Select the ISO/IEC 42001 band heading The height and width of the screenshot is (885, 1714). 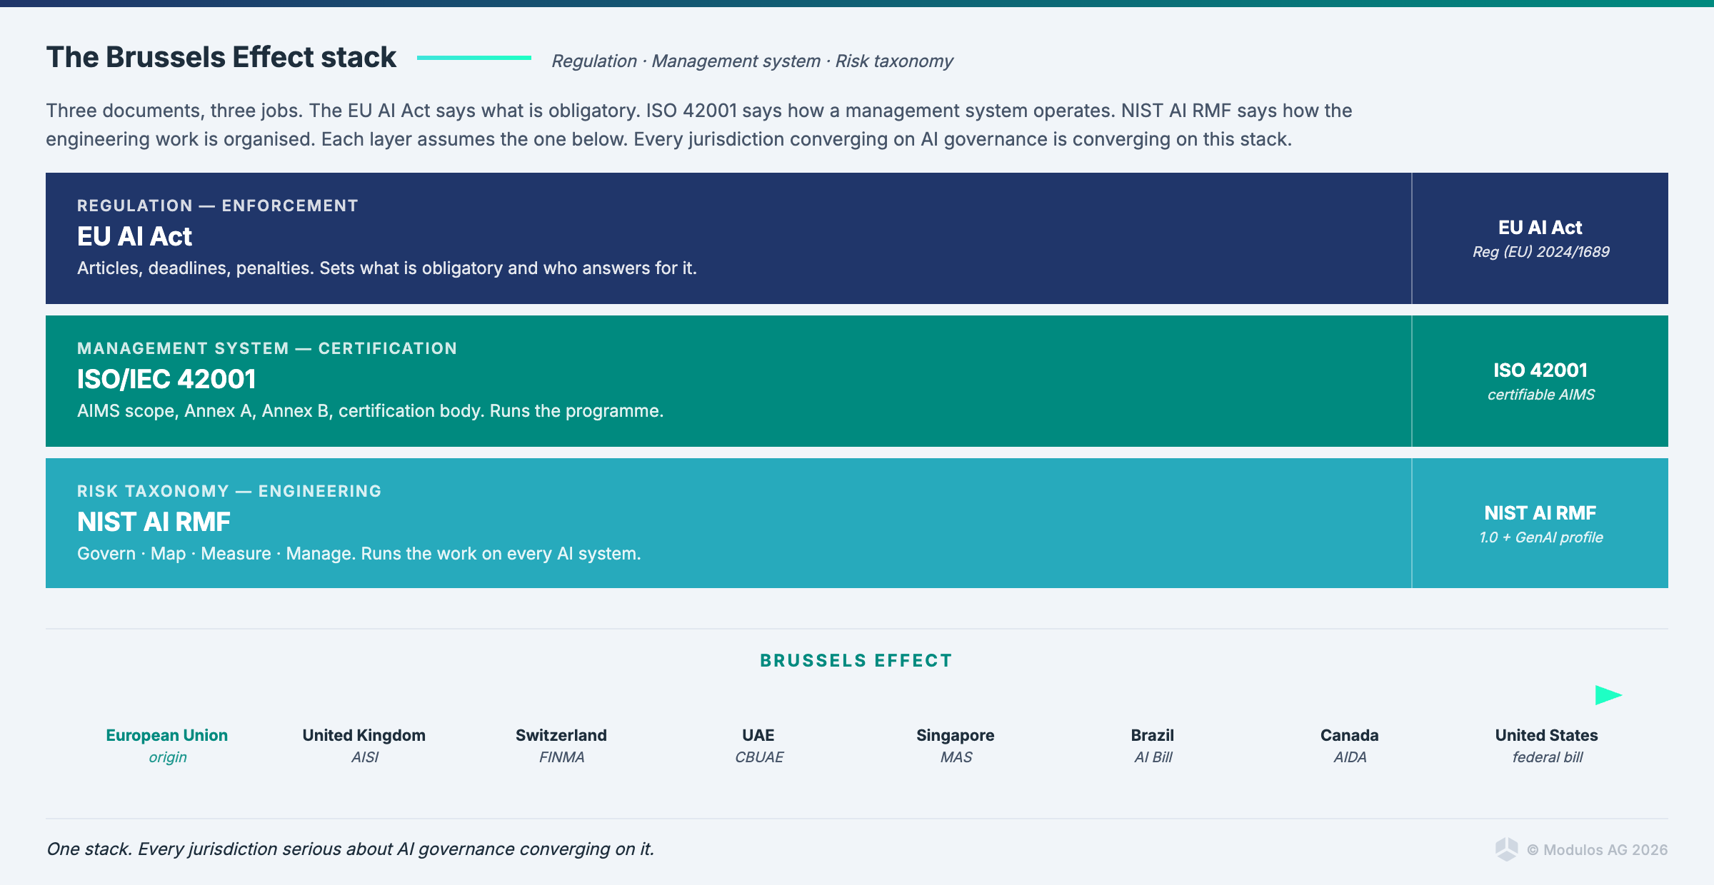click(166, 379)
